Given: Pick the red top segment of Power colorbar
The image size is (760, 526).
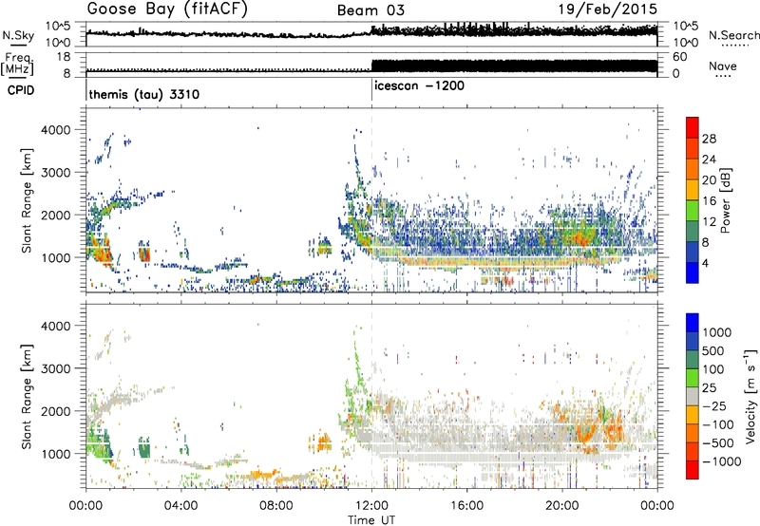Looking at the screenshot, I should click(693, 128).
